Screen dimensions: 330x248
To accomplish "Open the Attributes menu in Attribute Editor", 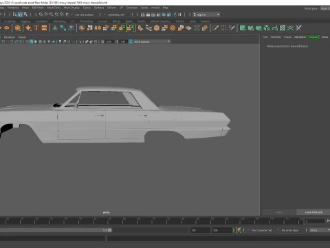I will pyautogui.click(x=300, y=37).
